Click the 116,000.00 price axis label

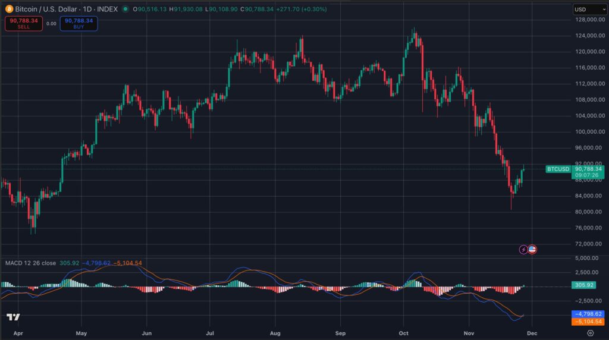tap(590, 68)
